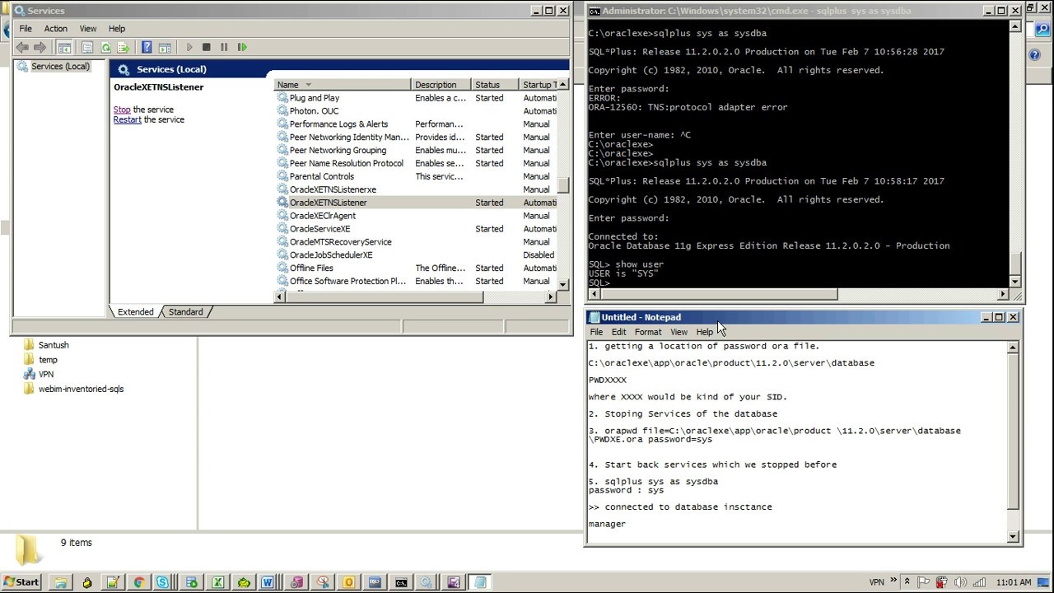Select Services (Local) in the left tree

coord(60,67)
